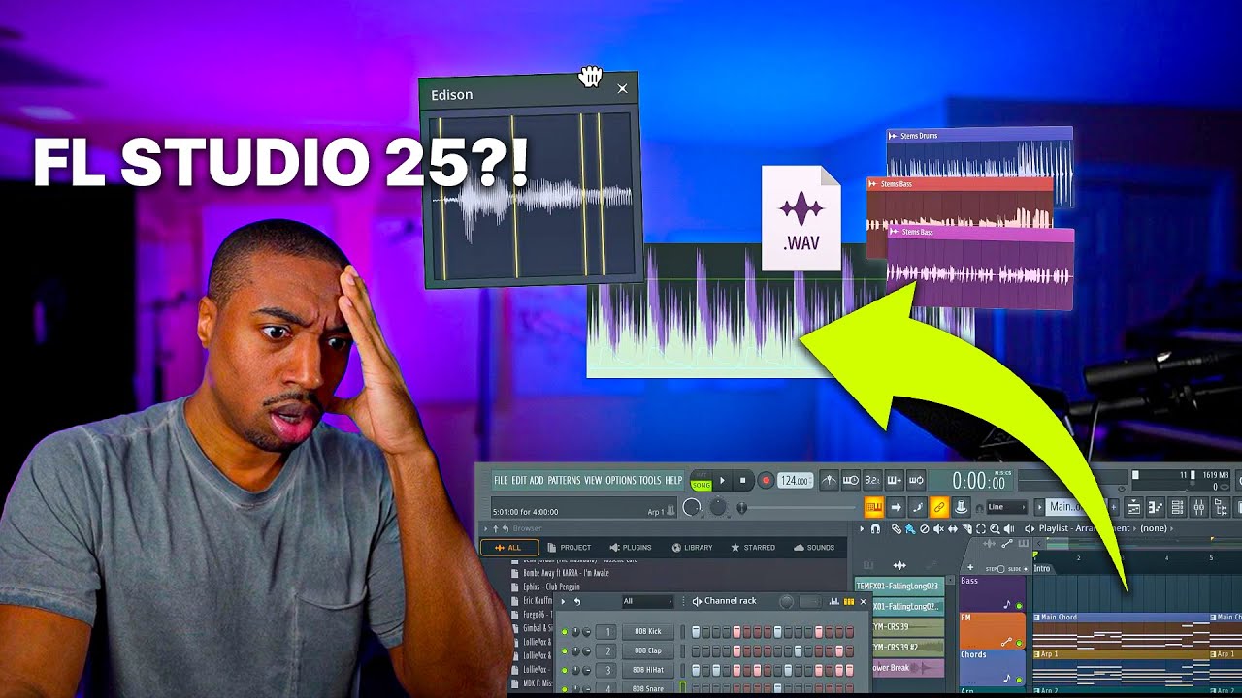1242x698 pixels.
Task: Click the 808 Kick channel button
Action: (648, 632)
